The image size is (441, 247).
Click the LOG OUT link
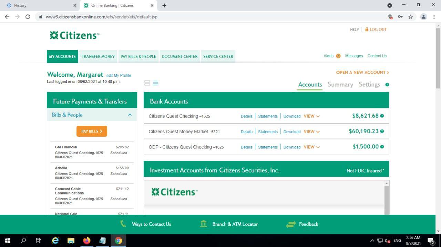[x=378, y=30]
